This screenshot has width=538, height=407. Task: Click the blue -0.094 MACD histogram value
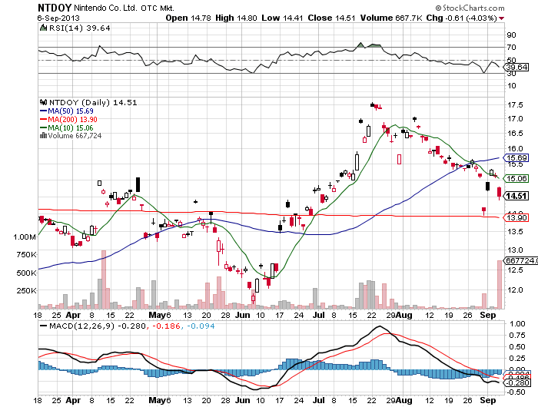(x=201, y=326)
